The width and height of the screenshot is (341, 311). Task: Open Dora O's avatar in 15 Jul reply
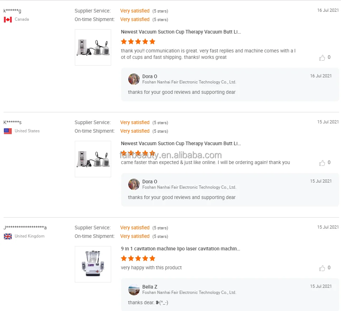[x=134, y=184]
